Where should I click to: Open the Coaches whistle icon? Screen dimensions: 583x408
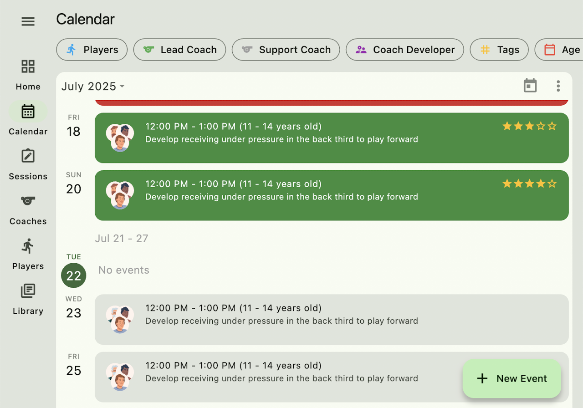click(x=28, y=201)
